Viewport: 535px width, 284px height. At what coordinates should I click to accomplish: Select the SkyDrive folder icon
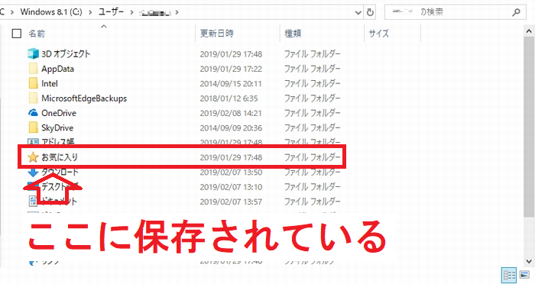33,127
